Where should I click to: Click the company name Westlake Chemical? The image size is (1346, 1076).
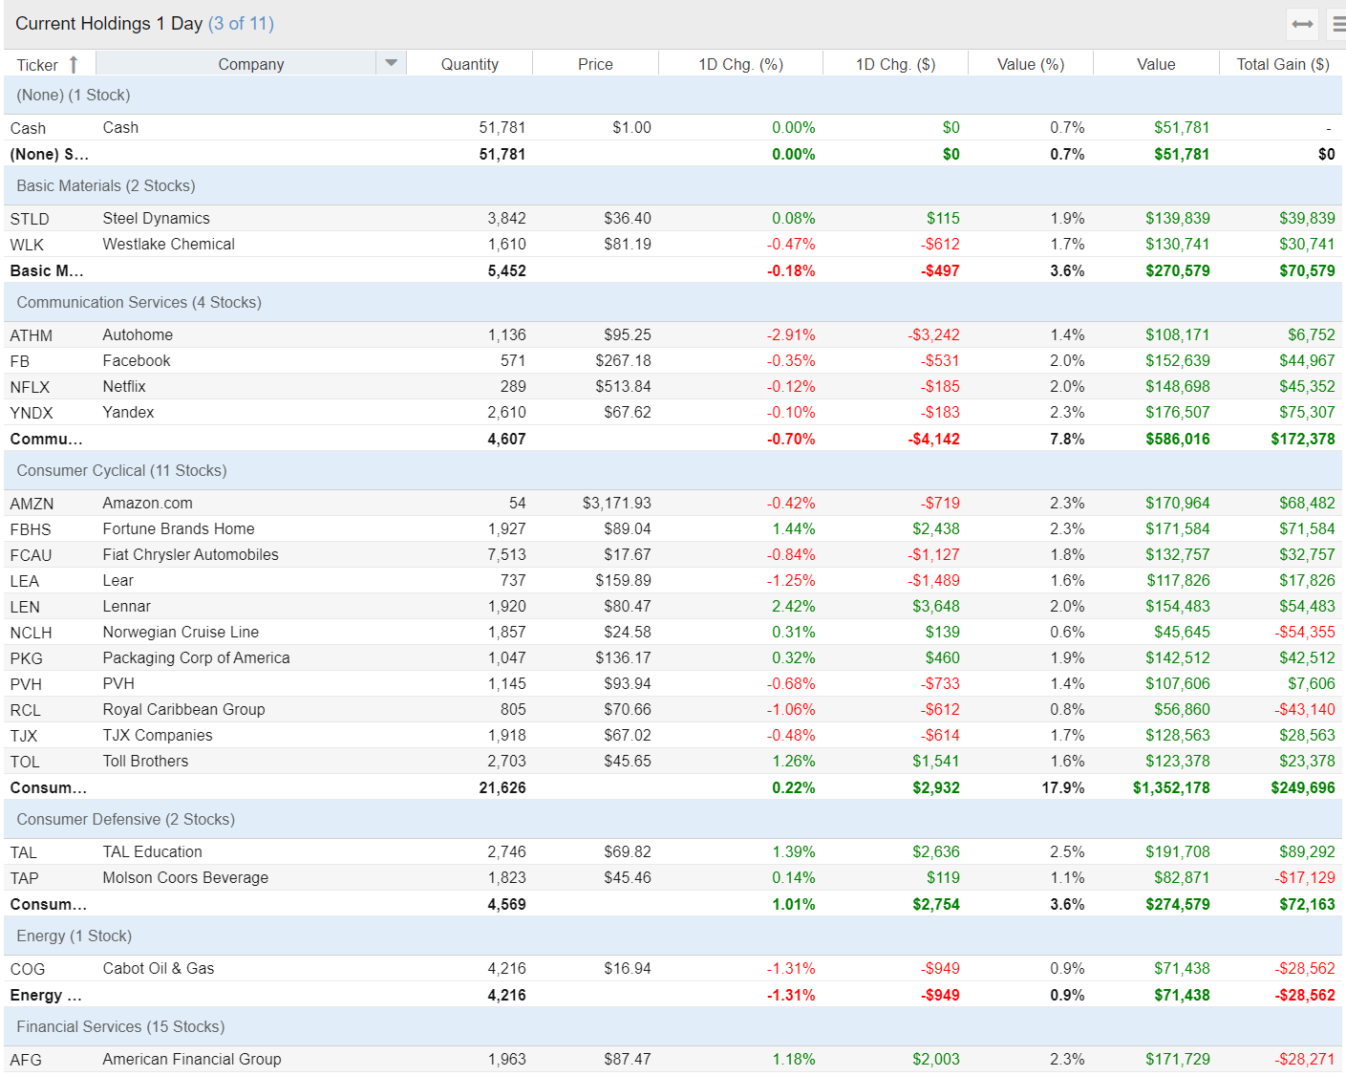pyautogui.click(x=169, y=244)
